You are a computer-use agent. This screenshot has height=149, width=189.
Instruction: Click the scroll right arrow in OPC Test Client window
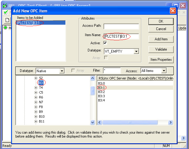[183, 138]
